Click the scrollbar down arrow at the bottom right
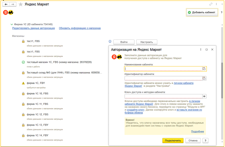Viewport: 225px width, 147px height. click(222, 142)
